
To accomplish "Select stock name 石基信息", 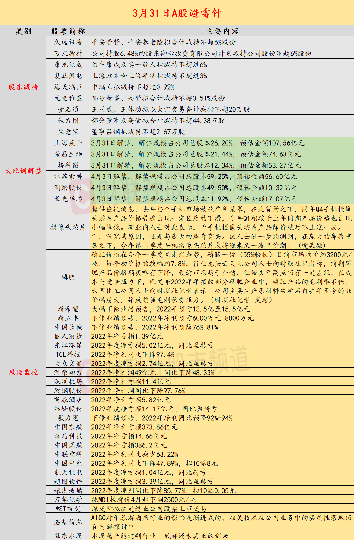I will (68, 522).
